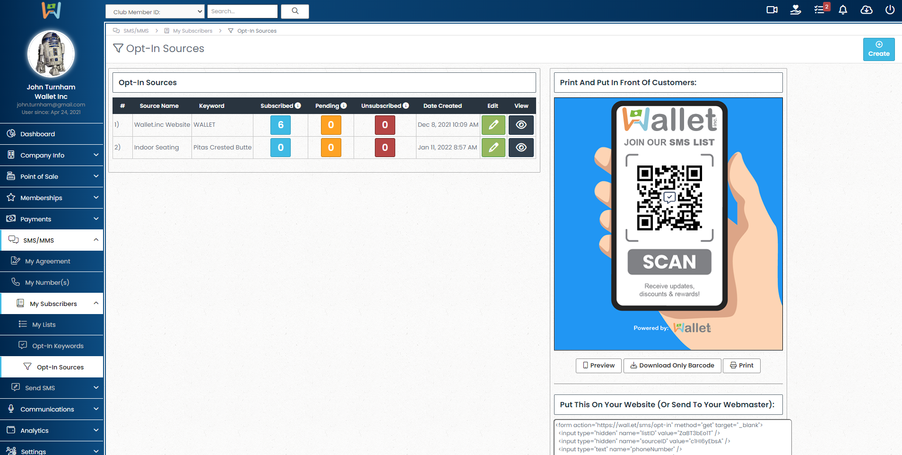Viewport: 902px width, 455px height.
Task: Click Dashboard pie chart icon
Action: (11, 133)
